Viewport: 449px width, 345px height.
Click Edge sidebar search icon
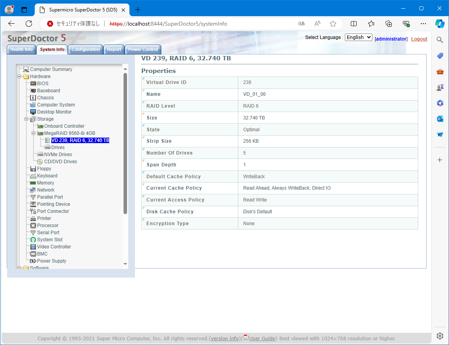tap(440, 40)
